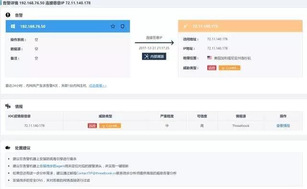Click the shield icon on 192.168.76.50 header
307x189 pixels.
[x=122, y=26]
